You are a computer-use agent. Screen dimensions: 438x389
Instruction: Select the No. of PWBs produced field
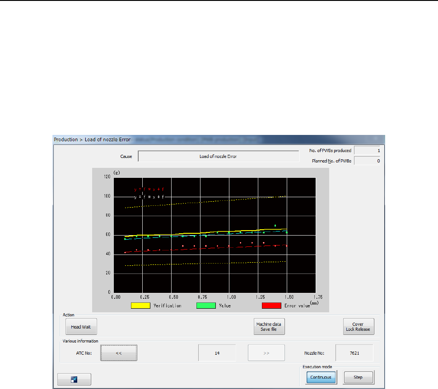coord(367,150)
